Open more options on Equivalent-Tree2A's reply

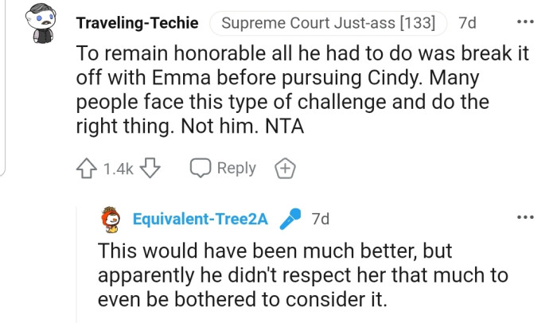click(524, 216)
